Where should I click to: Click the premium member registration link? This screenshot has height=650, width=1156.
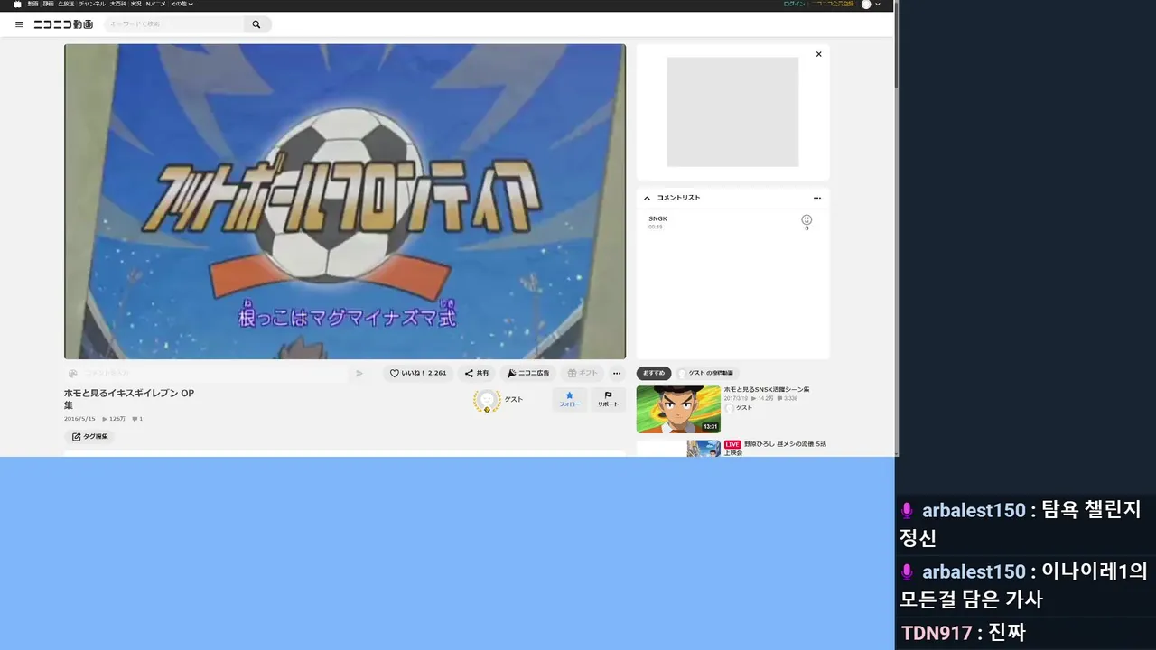point(831,5)
